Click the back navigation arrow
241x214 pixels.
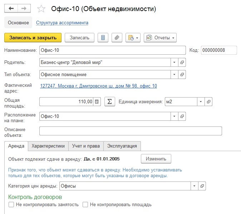click(11, 8)
